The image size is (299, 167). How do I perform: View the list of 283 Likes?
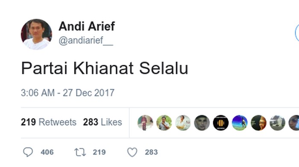103,122
